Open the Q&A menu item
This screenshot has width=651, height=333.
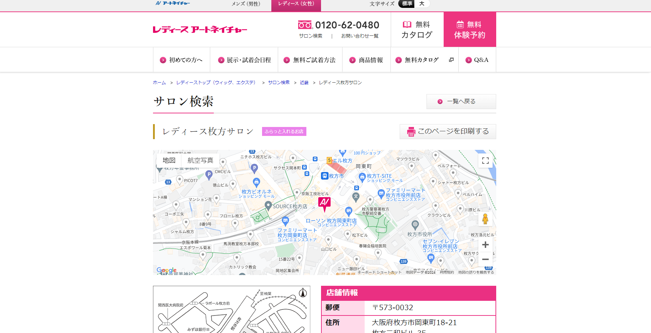click(477, 60)
